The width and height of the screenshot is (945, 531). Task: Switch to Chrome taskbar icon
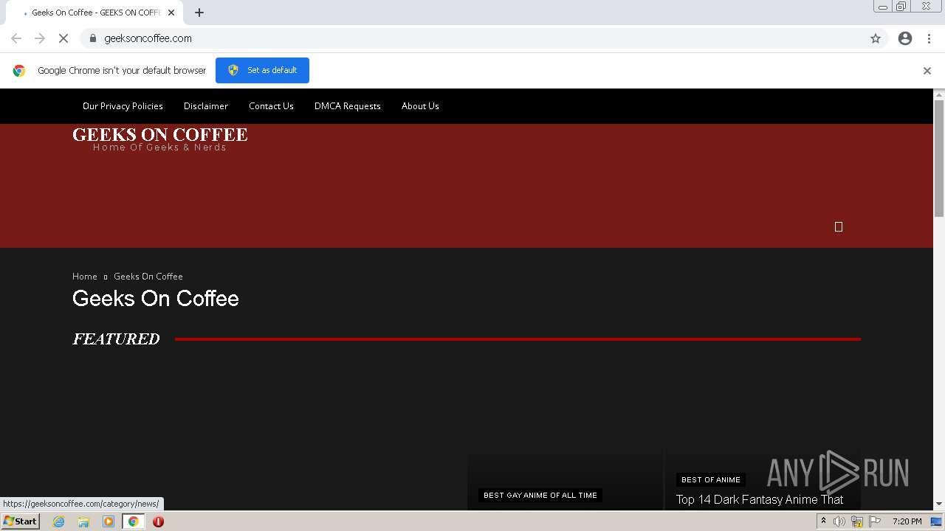[133, 521]
